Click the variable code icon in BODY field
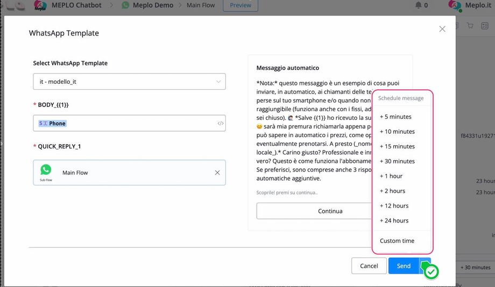The height and width of the screenshot is (287, 495). pos(221,124)
